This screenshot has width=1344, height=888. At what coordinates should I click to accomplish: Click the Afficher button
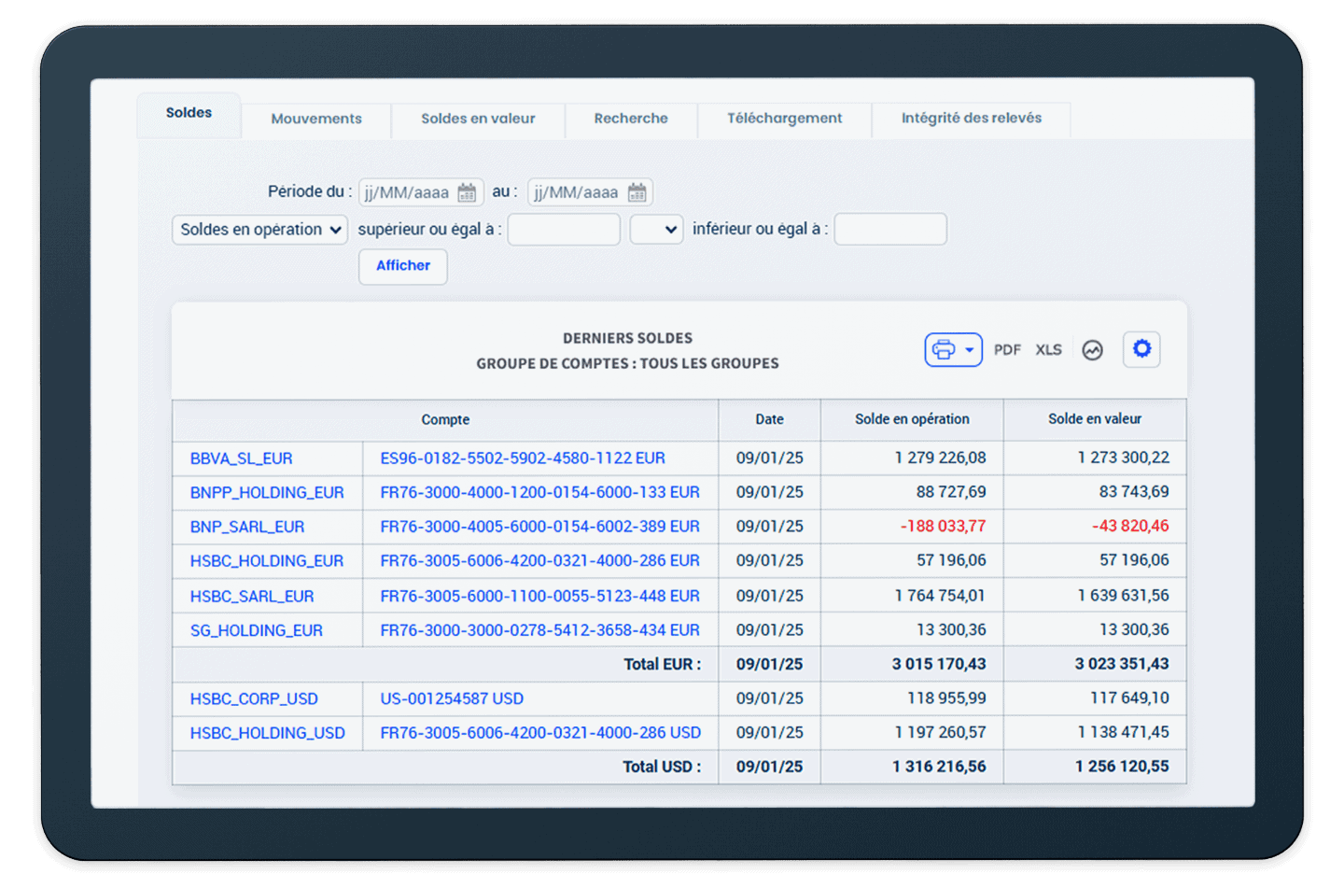click(x=403, y=266)
